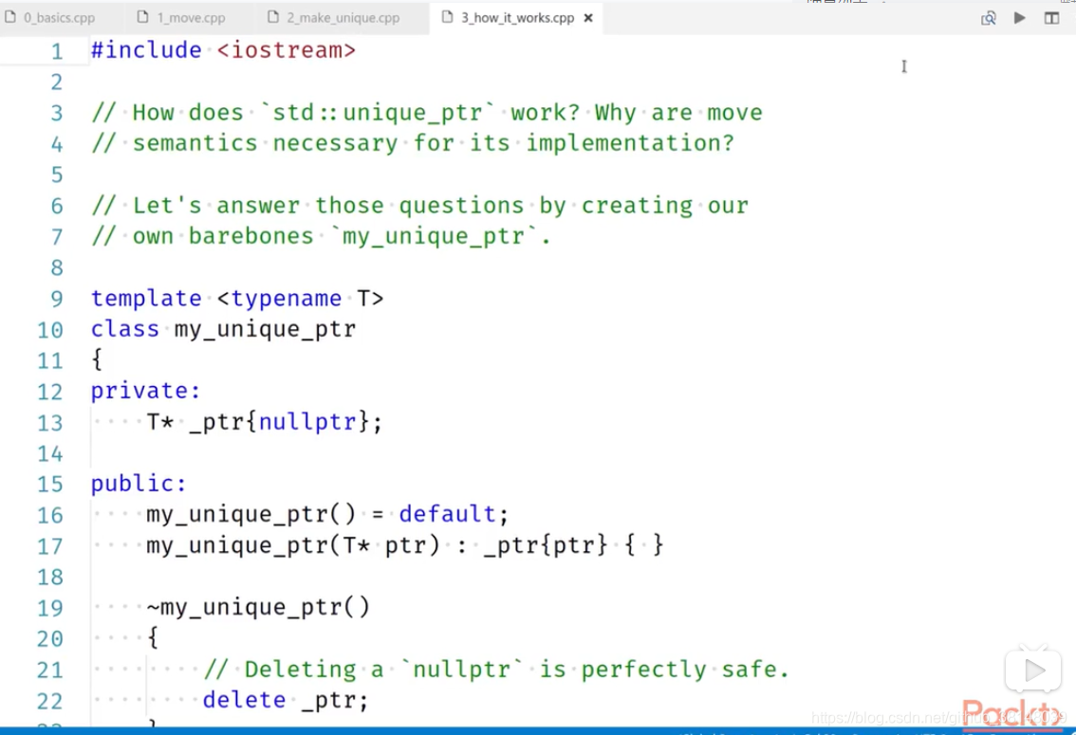Click the 'class' keyword on line 10
Image resolution: width=1076 pixels, height=735 pixels.
tap(125, 329)
